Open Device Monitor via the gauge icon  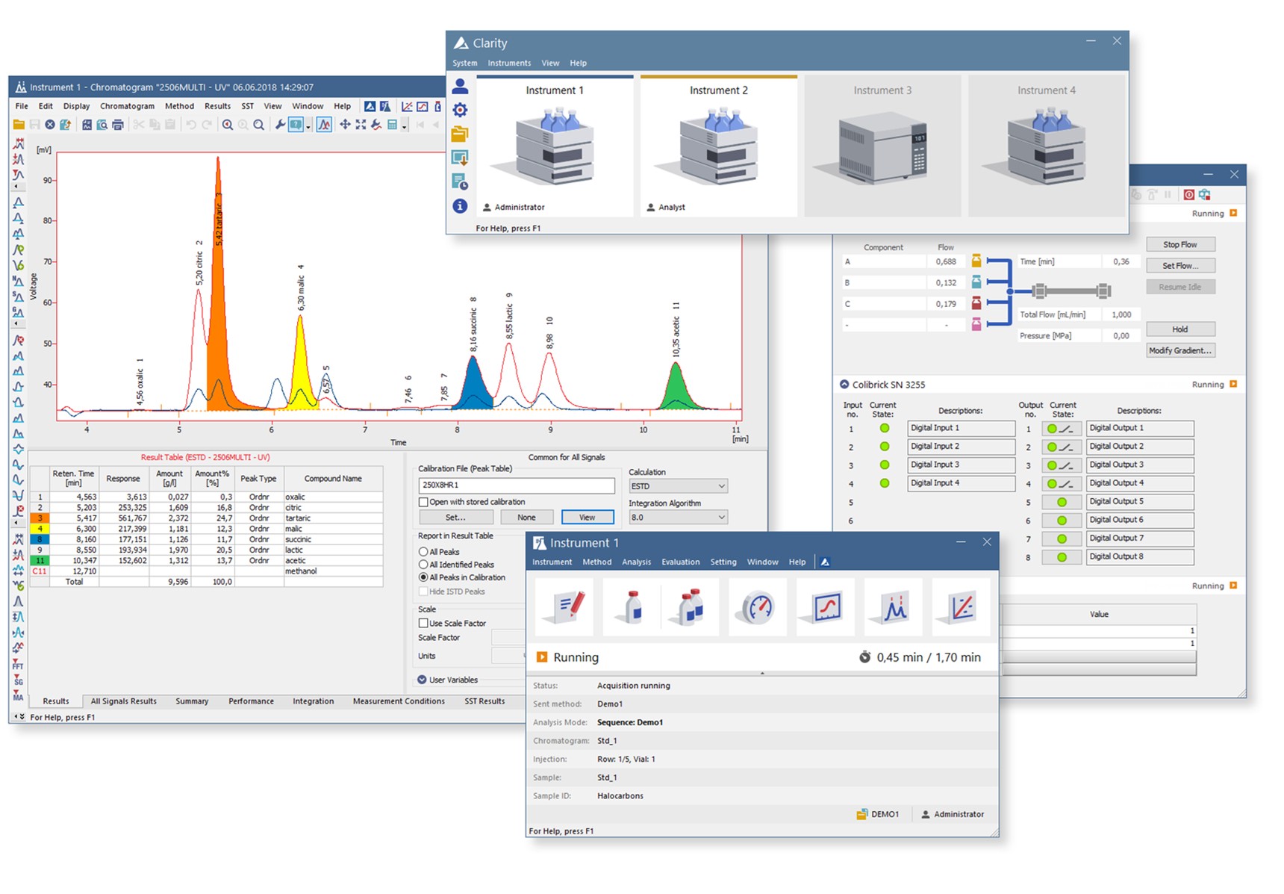(757, 607)
